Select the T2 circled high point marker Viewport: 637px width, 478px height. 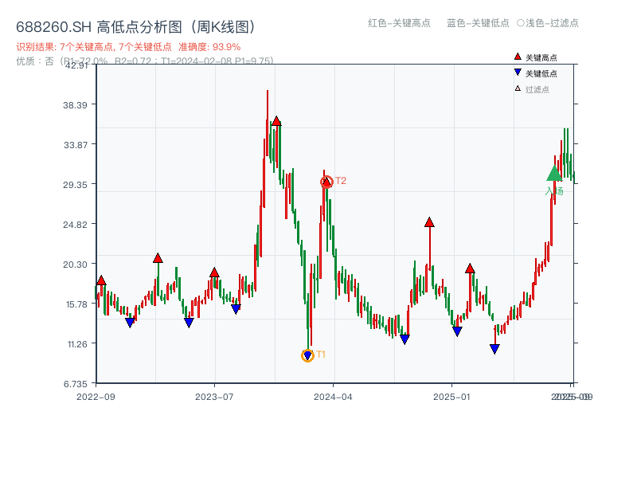pyautogui.click(x=325, y=182)
